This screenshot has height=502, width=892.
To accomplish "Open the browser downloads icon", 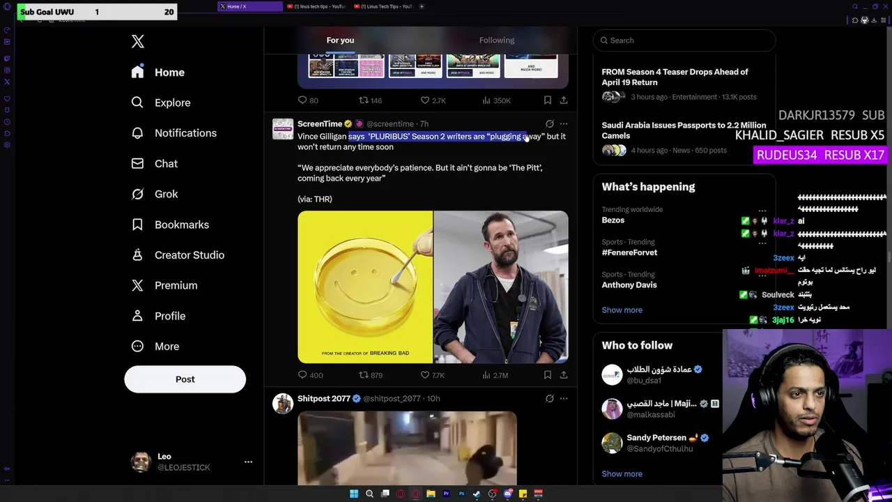I will [874, 20].
